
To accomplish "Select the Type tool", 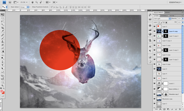I will [x=2, y=65].
